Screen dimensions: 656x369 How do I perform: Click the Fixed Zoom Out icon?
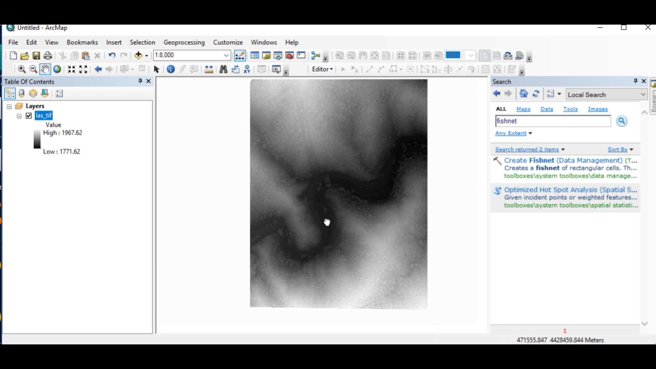point(83,69)
